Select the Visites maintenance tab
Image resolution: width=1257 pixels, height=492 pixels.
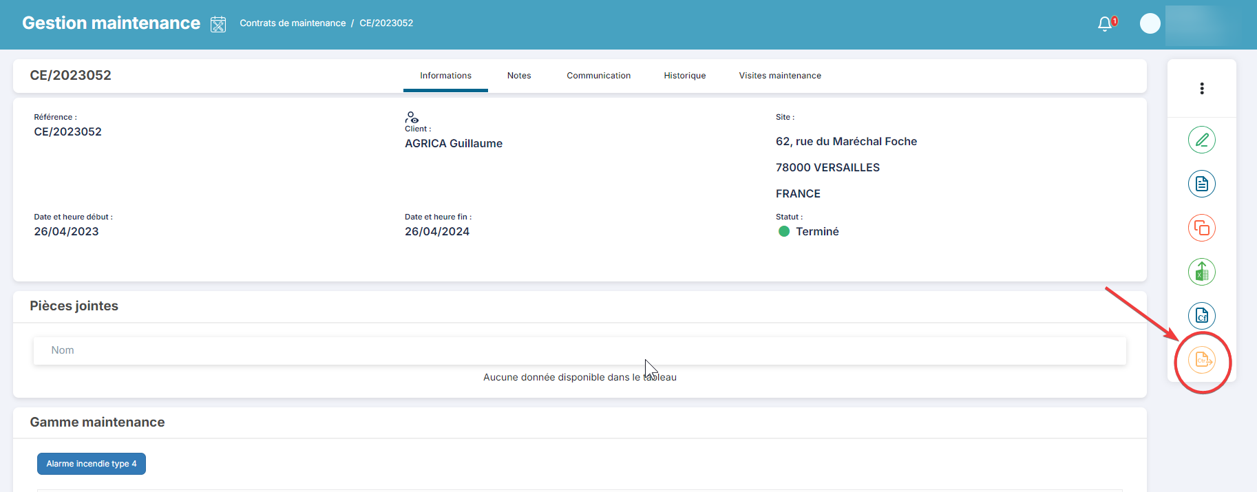pos(779,76)
